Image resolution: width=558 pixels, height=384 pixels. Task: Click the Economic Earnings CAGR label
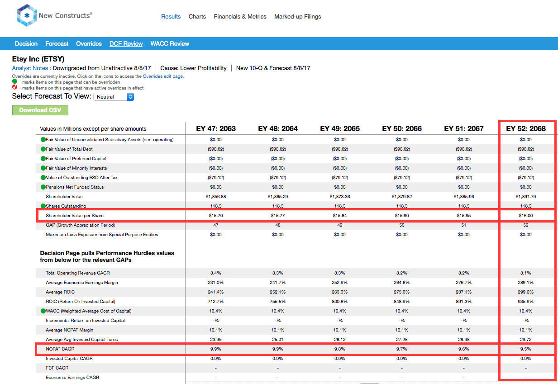click(72, 378)
